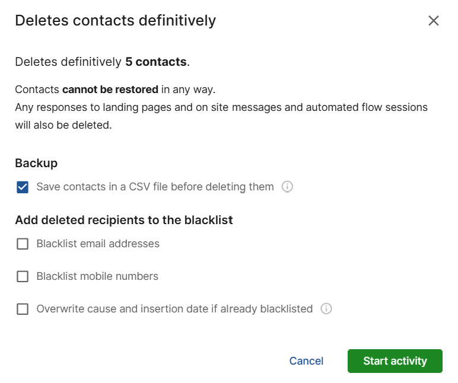Image resolution: width=458 pixels, height=383 pixels.
Task: Click the 'Deletes definitively' summary sentence
Action: point(69,62)
